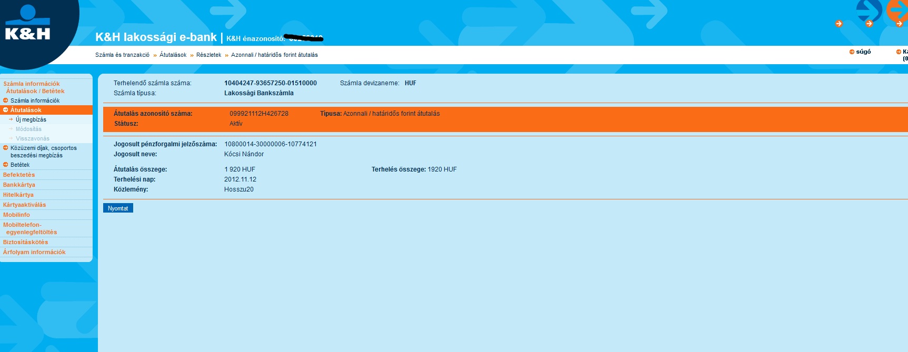Expand the Bankkártya sidebar section
This screenshot has width=908, height=352.
tap(19, 185)
